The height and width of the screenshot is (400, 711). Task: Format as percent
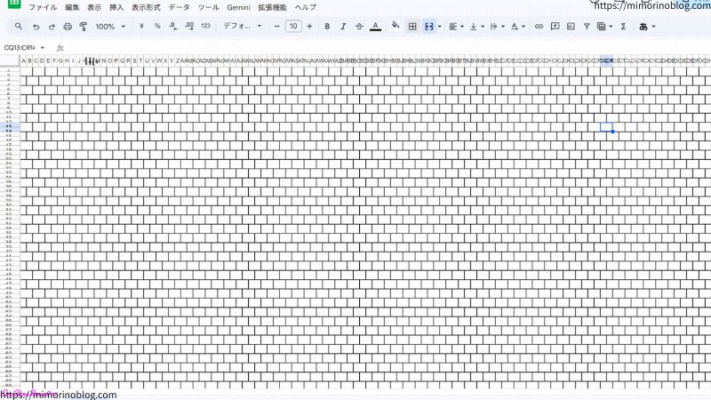tap(157, 27)
